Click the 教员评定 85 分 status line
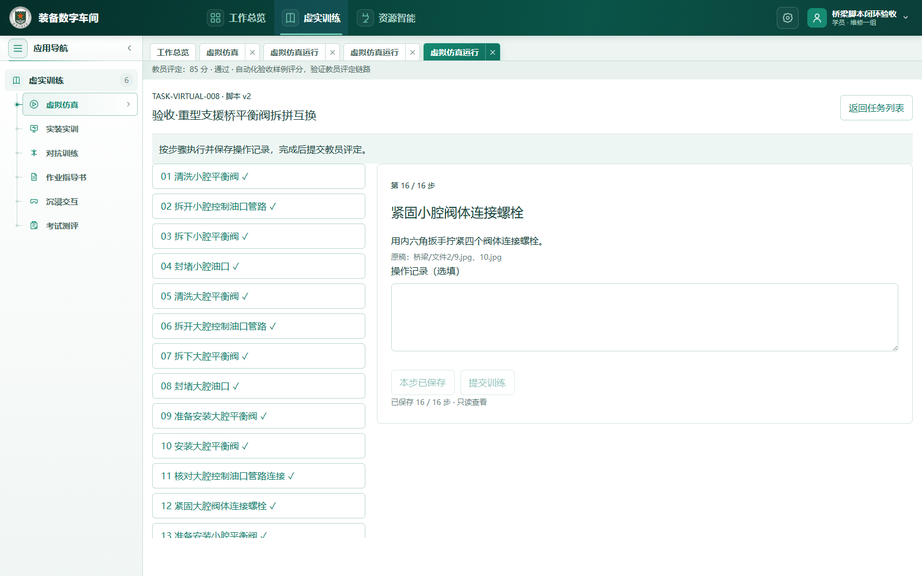Image resolution: width=922 pixels, height=576 pixels. [261, 69]
